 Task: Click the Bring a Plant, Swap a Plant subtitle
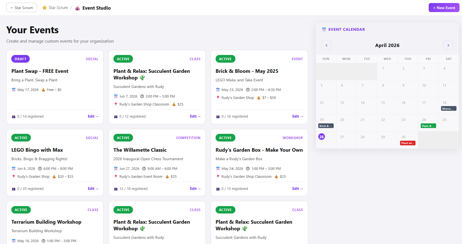34,80
